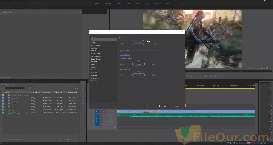The width and height of the screenshot is (273, 145).
Task: Select Media Cache in Preferences list
Action: click(95, 70)
